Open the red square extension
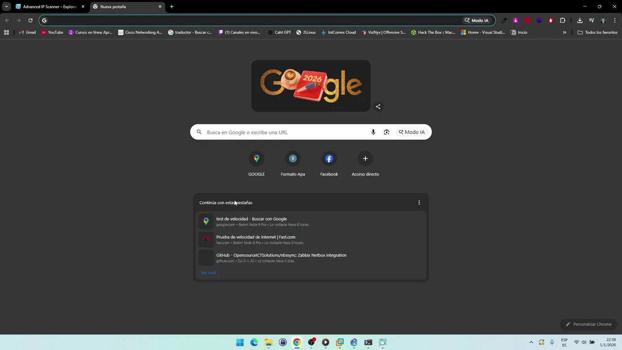The image size is (622, 350). pyautogui.click(x=527, y=20)
